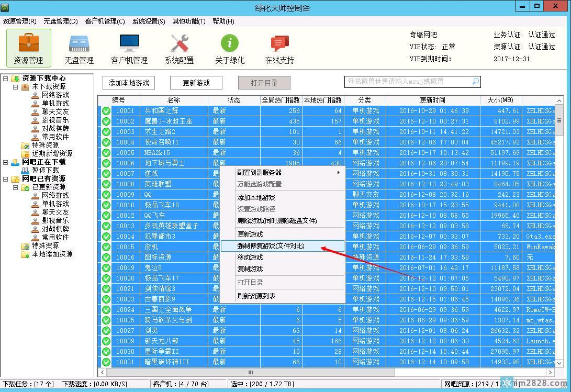This screenshot has width=571, height=392.
Task: Toggle green status check for row 10024
Action: point(106,310)
